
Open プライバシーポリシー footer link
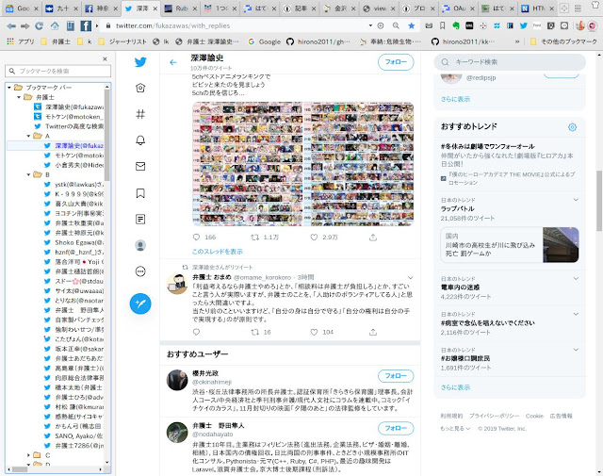click(494, 416)
